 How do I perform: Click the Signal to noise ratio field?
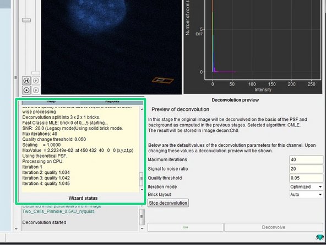click(x=306, y=169)
